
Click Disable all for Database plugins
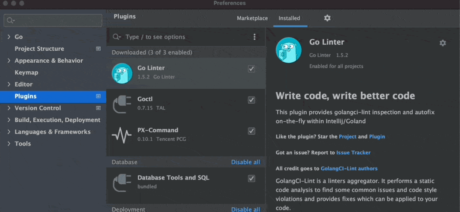click(245, 162)
